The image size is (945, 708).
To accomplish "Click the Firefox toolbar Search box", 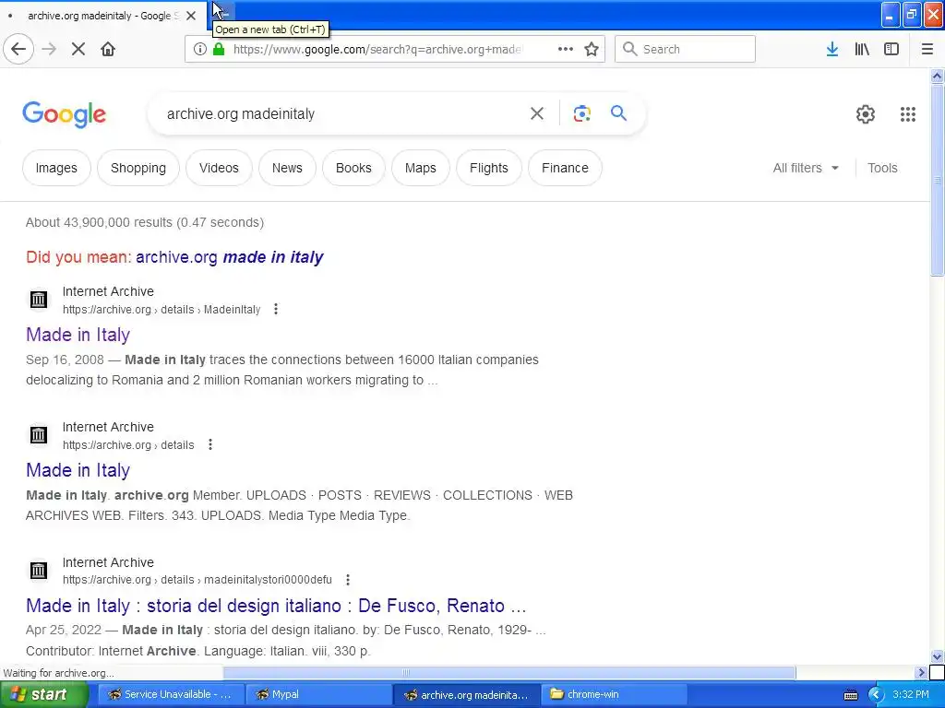I will (686, 50).
